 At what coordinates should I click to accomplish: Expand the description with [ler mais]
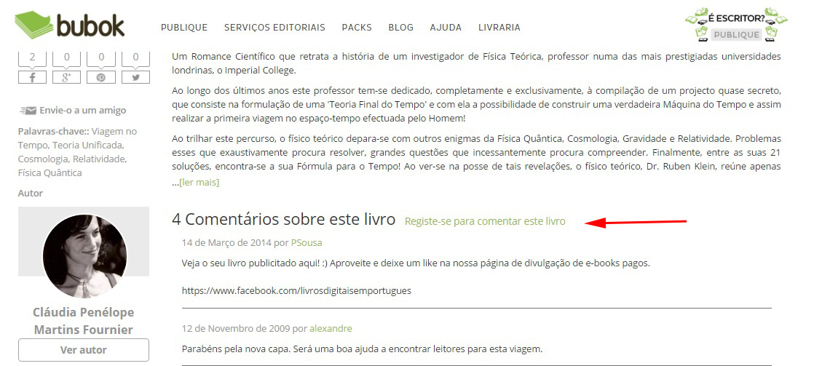(199, 182)
